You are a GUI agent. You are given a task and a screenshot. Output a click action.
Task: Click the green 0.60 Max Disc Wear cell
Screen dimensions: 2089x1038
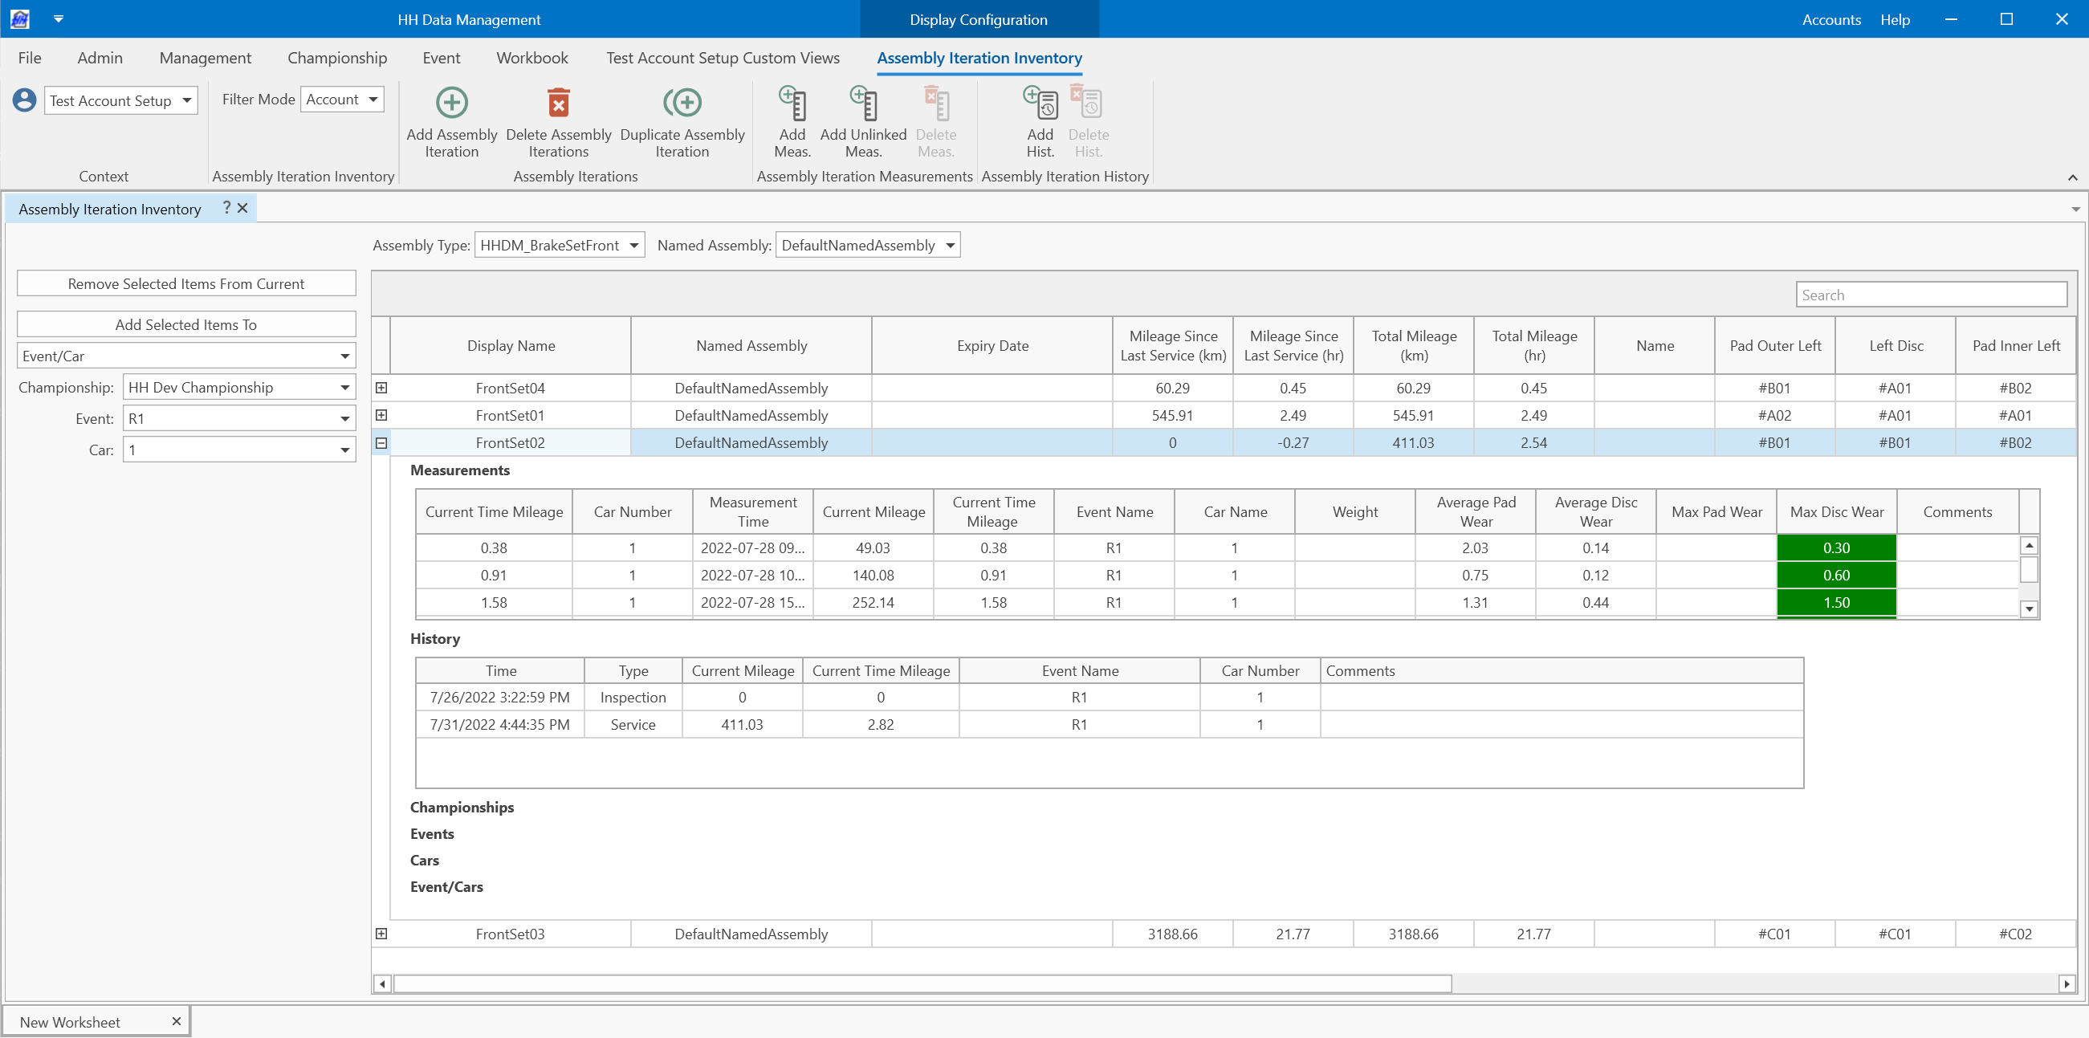tap(1836, 575)
